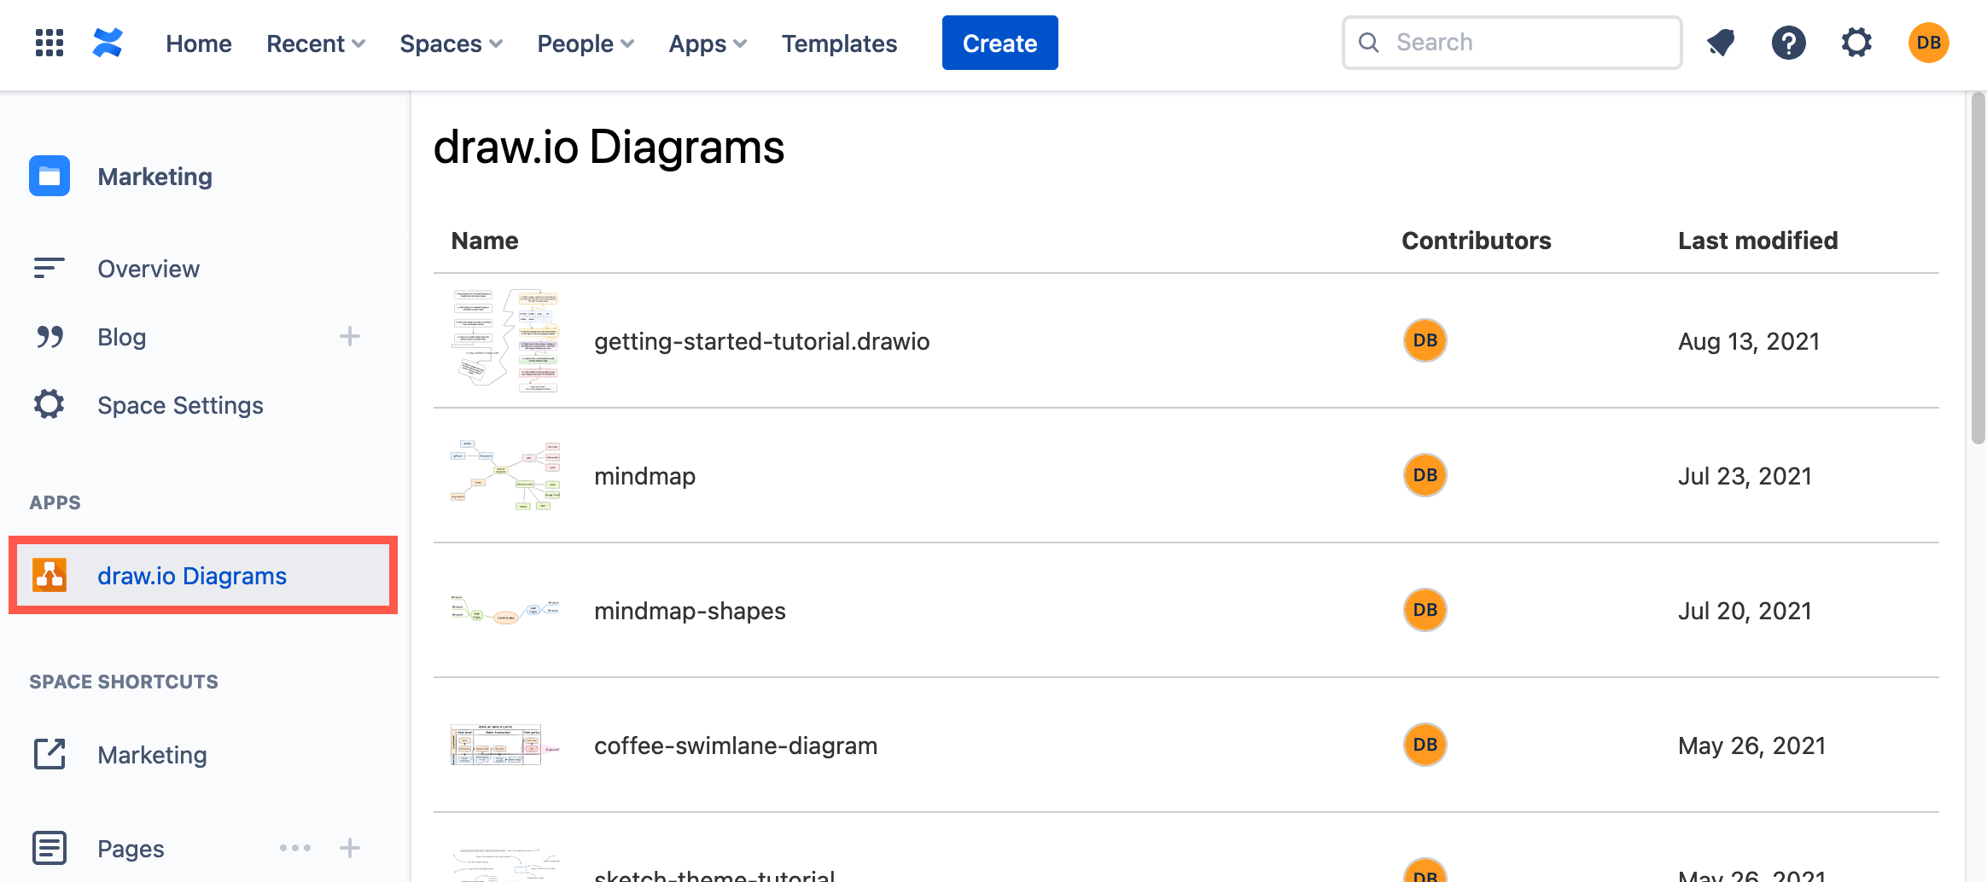Click the Marketing space icon
The image size is (1987, 882).
(49, 176)
